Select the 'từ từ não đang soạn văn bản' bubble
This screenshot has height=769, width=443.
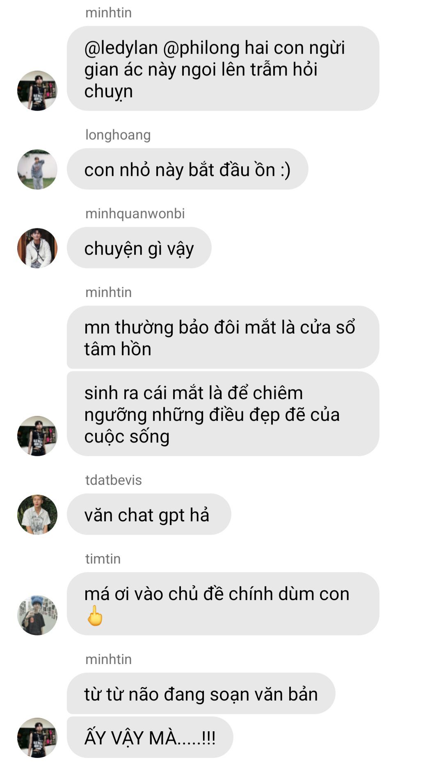pyautogui.click(x=201, y=694)
